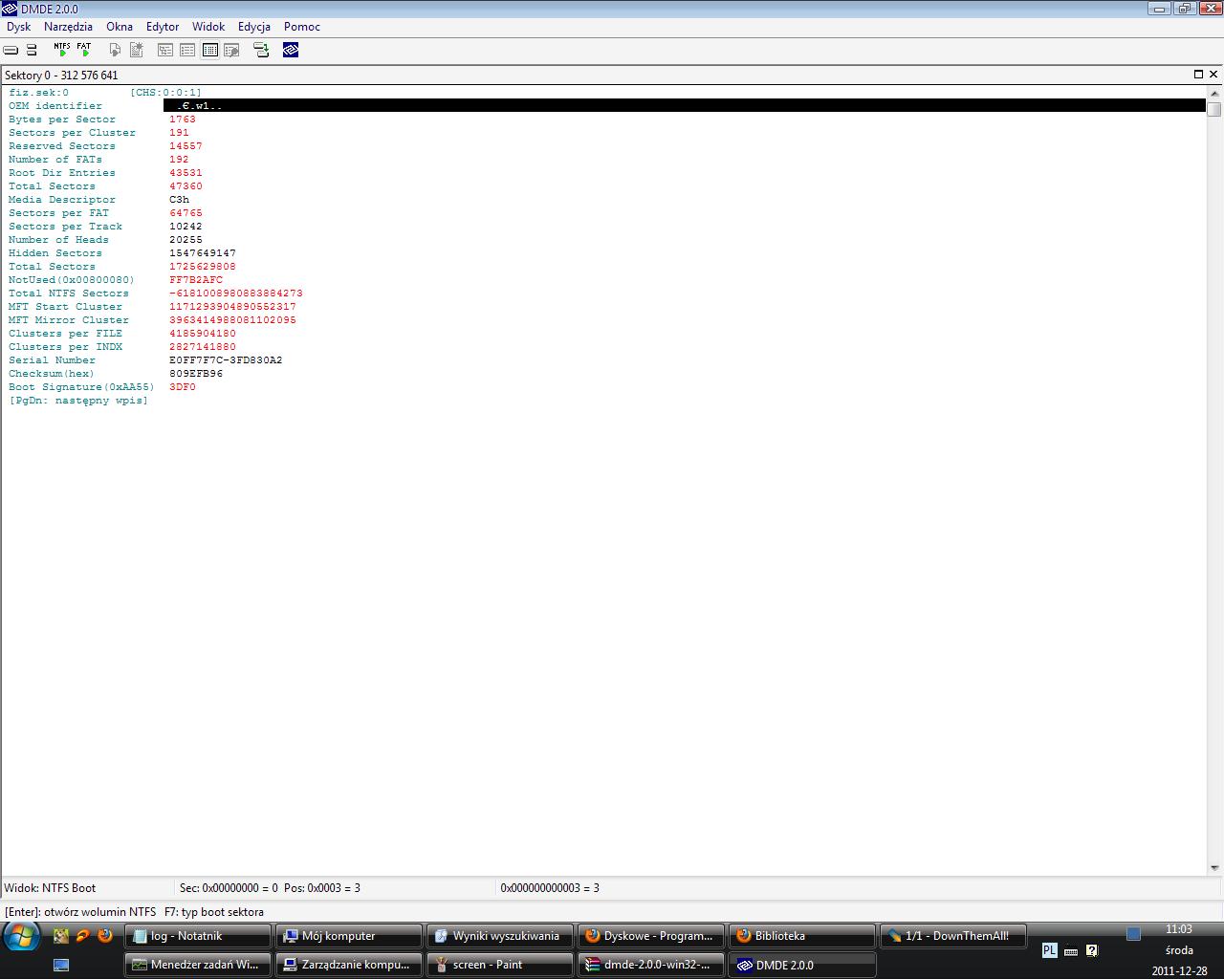Open the Edytor menu

[163, 27]
